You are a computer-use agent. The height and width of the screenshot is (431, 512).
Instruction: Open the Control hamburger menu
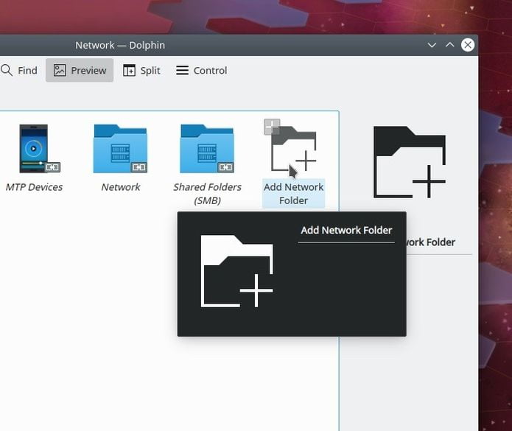click(x=201, y=70)
